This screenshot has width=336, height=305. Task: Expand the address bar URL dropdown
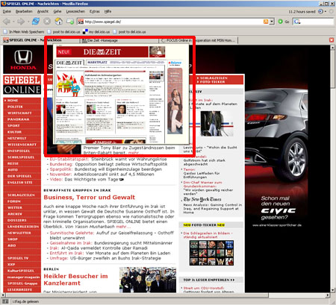click(x=272, y=22)
